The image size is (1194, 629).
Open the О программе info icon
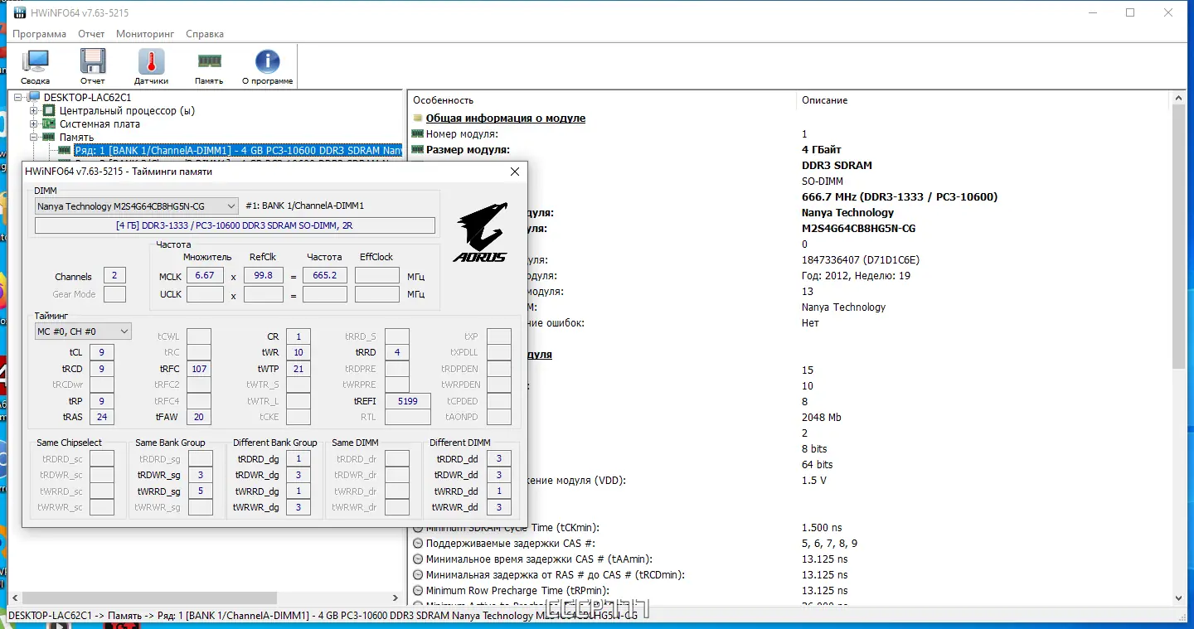tap(267, 62)
